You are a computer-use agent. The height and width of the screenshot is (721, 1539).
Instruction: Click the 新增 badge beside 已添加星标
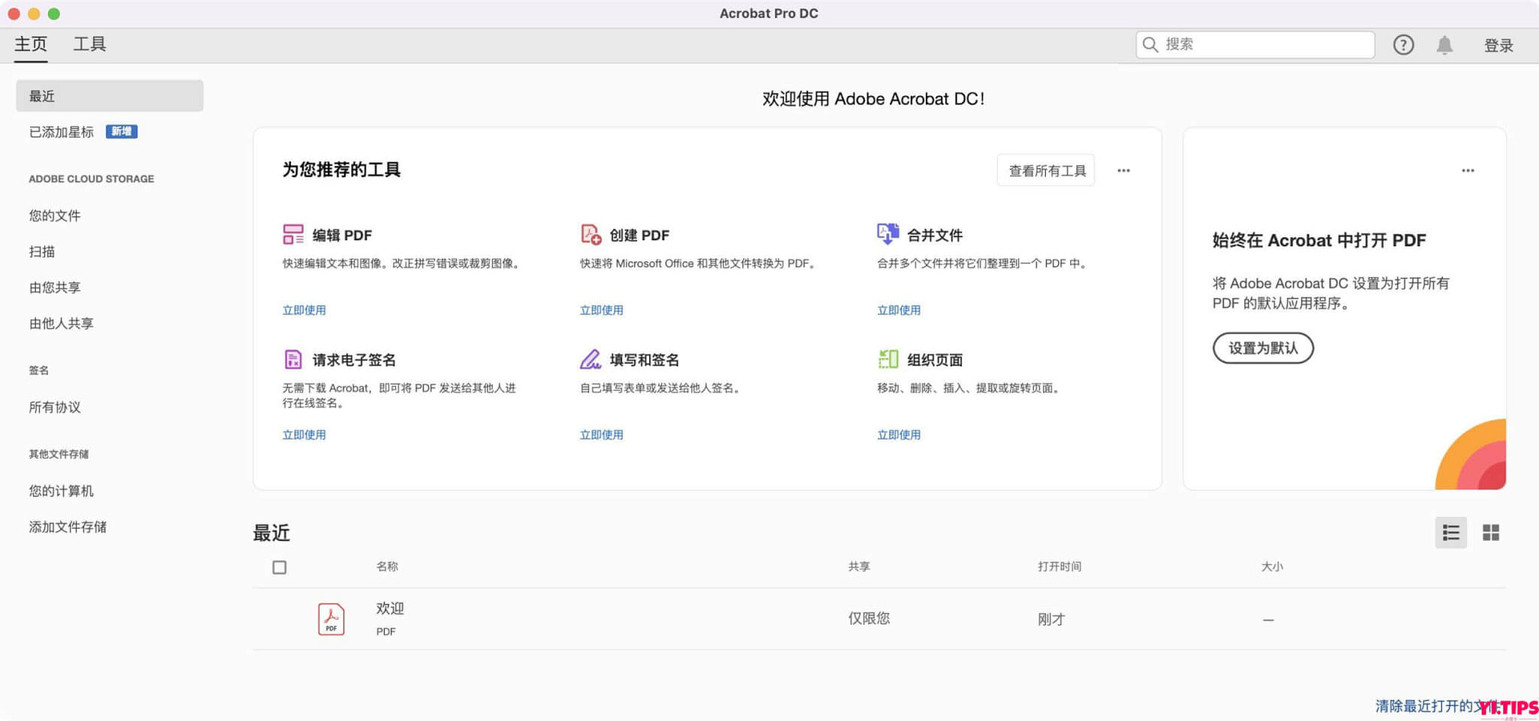click(122, 131)
